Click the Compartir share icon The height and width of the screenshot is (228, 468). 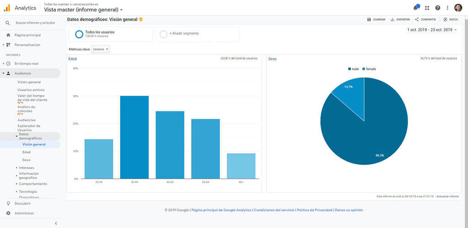(417, 20)
